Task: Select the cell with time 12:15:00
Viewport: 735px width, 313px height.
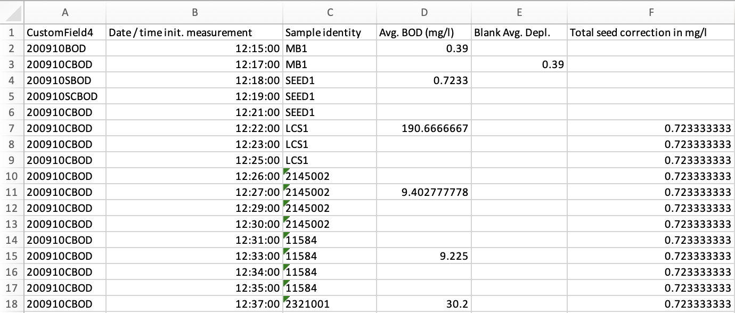Action: coord(195,48)
